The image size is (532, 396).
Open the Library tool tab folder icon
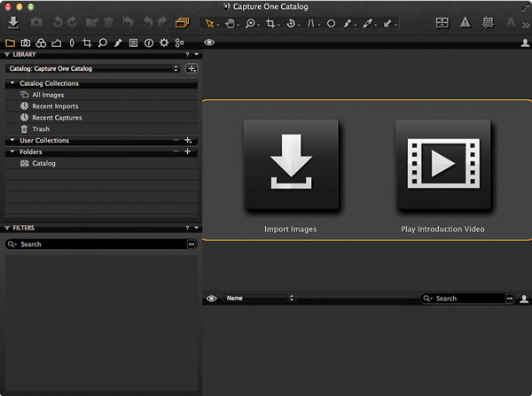point(10,43)
